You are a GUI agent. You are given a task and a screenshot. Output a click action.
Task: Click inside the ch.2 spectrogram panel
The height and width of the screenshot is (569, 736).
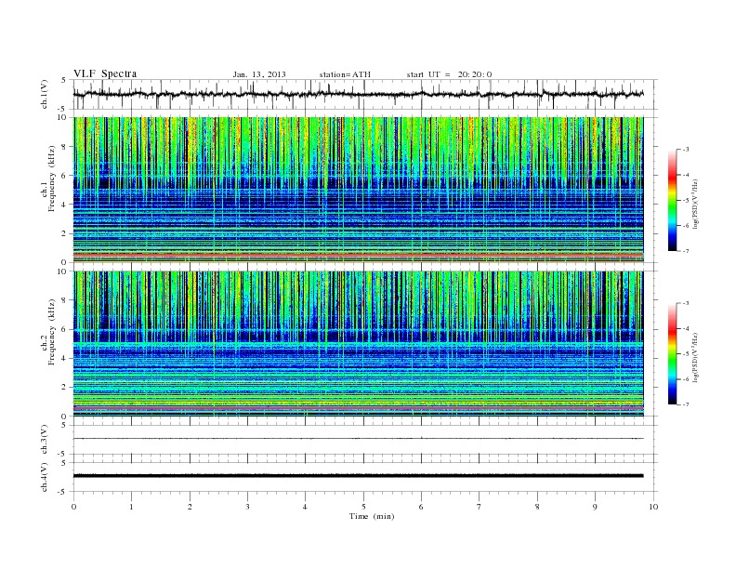pyautogui.click(x=359, y=344)
